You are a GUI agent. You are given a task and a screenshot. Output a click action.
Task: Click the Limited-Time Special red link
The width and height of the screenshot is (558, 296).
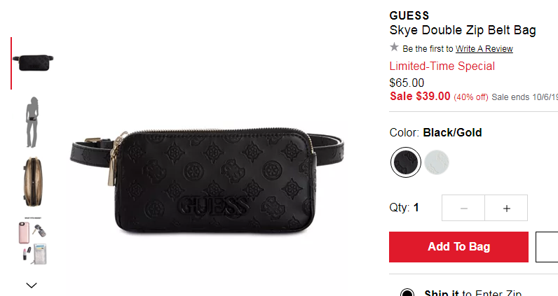[442, 66]
